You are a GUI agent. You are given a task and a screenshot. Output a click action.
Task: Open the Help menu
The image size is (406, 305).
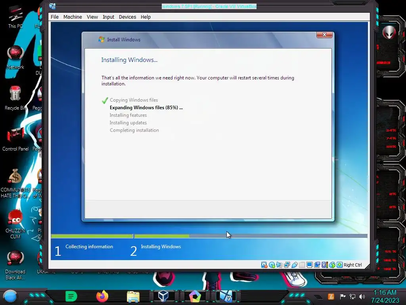[146, 17]
